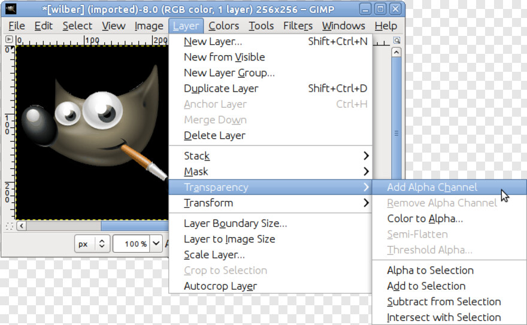Select Layer to Image Size
The height and width of the screenshot is (325, 527).
pos(271,239)
